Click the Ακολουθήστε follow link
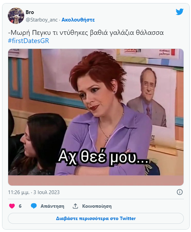 78,20
